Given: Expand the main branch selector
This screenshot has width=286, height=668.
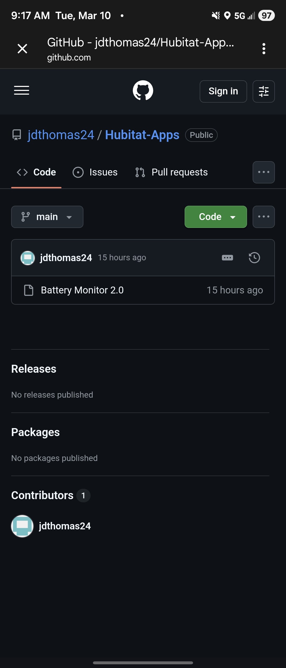Looking at the screenshot, I should tap(47, 217).
